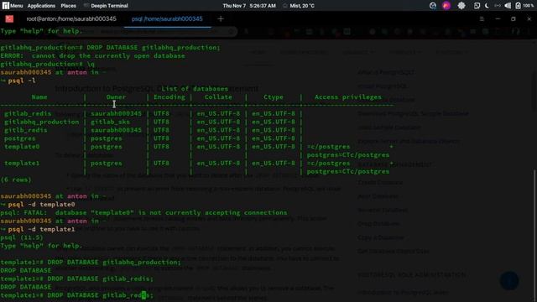The image size is (537, 302).
Task: Click the 'Name' column header
Action: click(39, 97)
